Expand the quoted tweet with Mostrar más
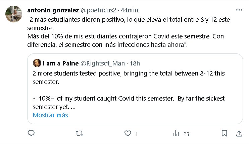249x145 pixels. click(x=50, y=115)
